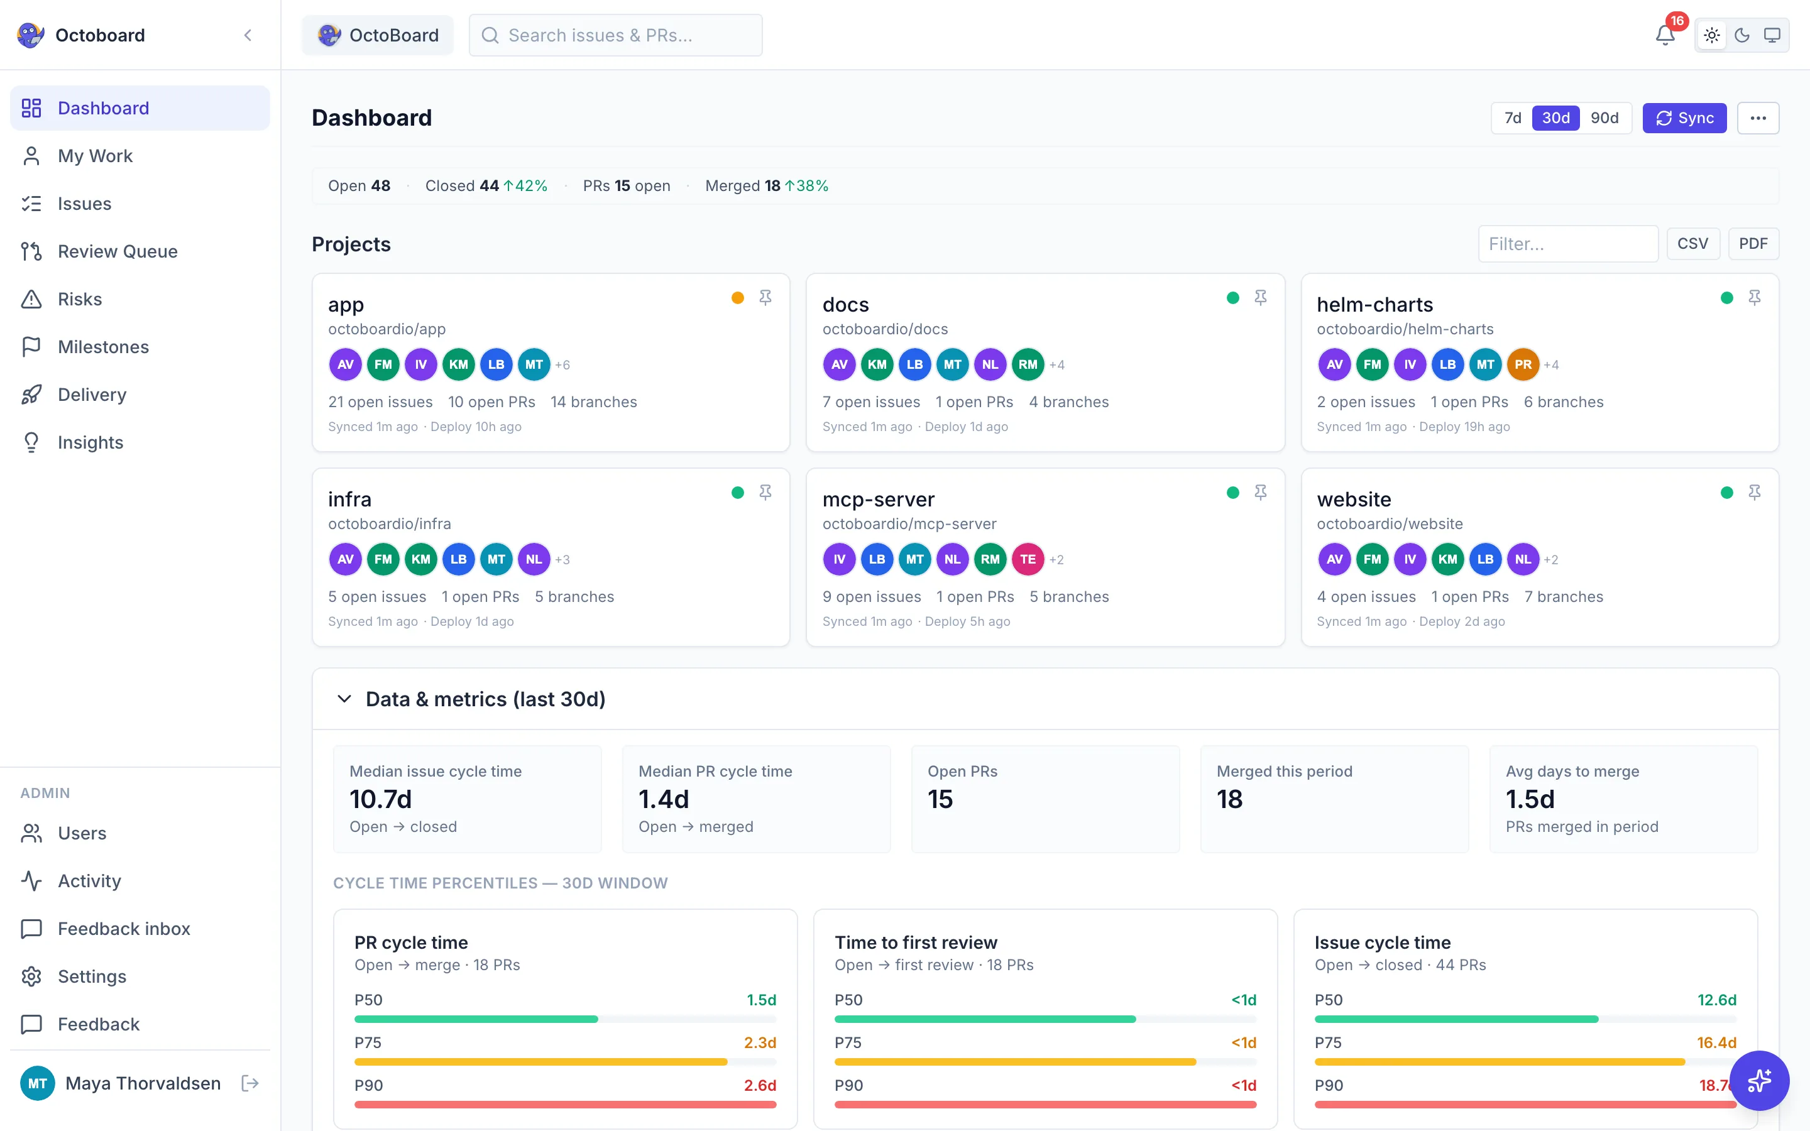The image size is (1810, 1131).
Task: Open more options ellipsis menu
Action: click(1758, 118)
